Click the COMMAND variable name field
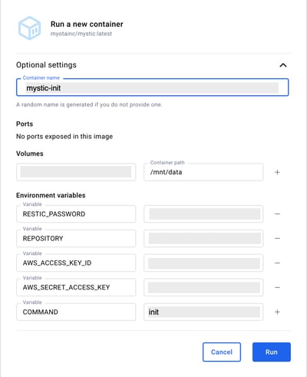 (x=76, y=312)
